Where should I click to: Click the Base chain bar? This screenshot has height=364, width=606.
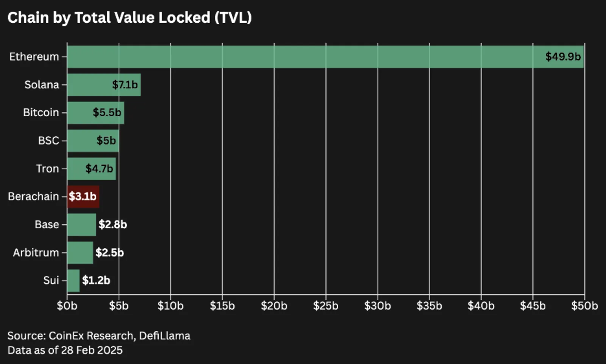click(x=81, y=225)
